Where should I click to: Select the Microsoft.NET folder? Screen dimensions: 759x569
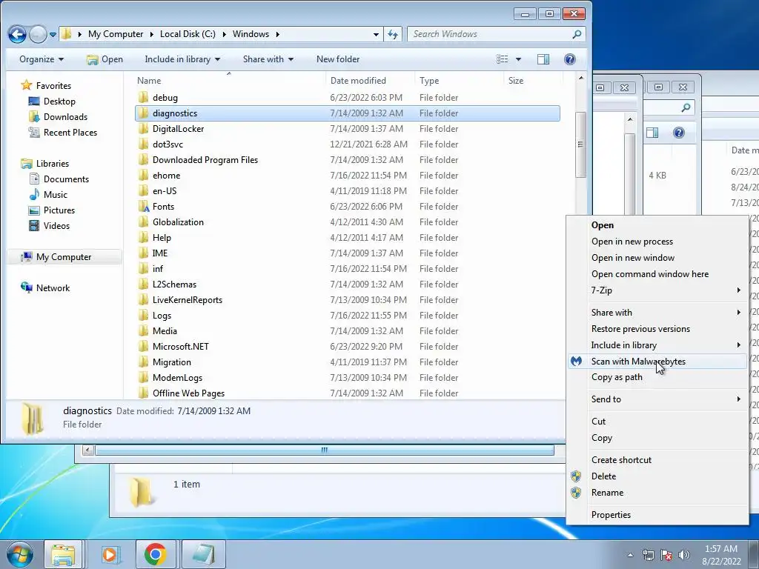click(x=181, y=347)
